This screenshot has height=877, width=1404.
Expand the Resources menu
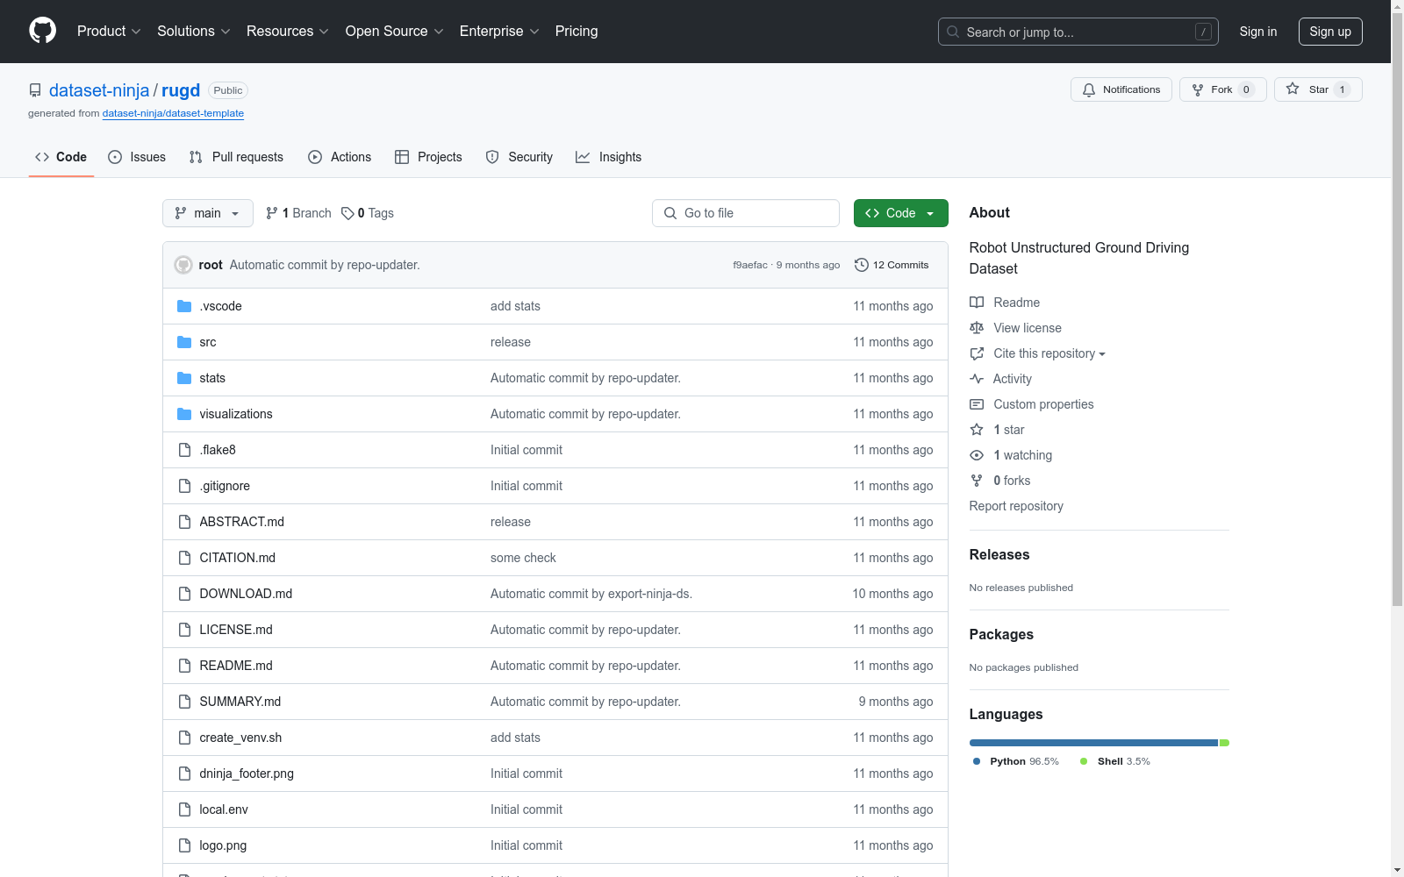288,32
